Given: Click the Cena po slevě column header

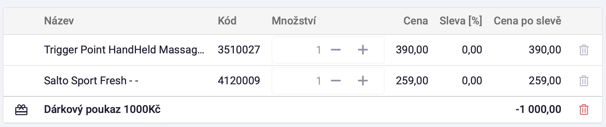Looking at the screenshot, I should coord(527,21).
